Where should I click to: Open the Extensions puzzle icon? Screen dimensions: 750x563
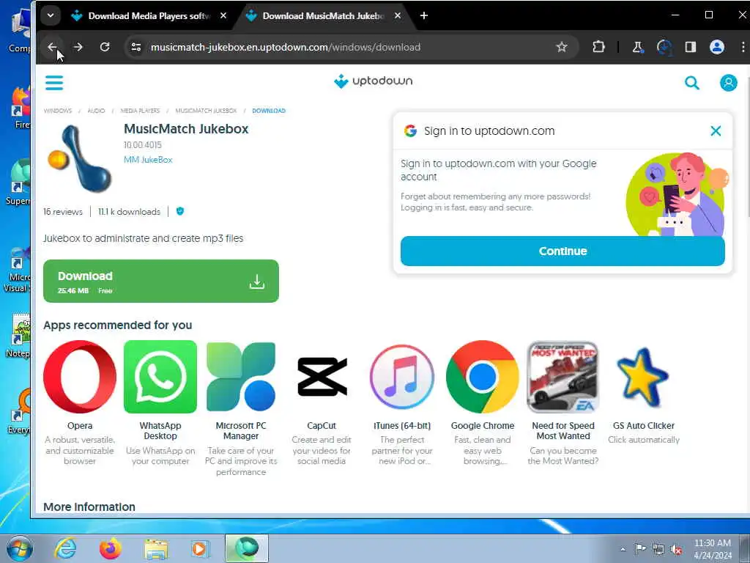click(x=598, y=47)
